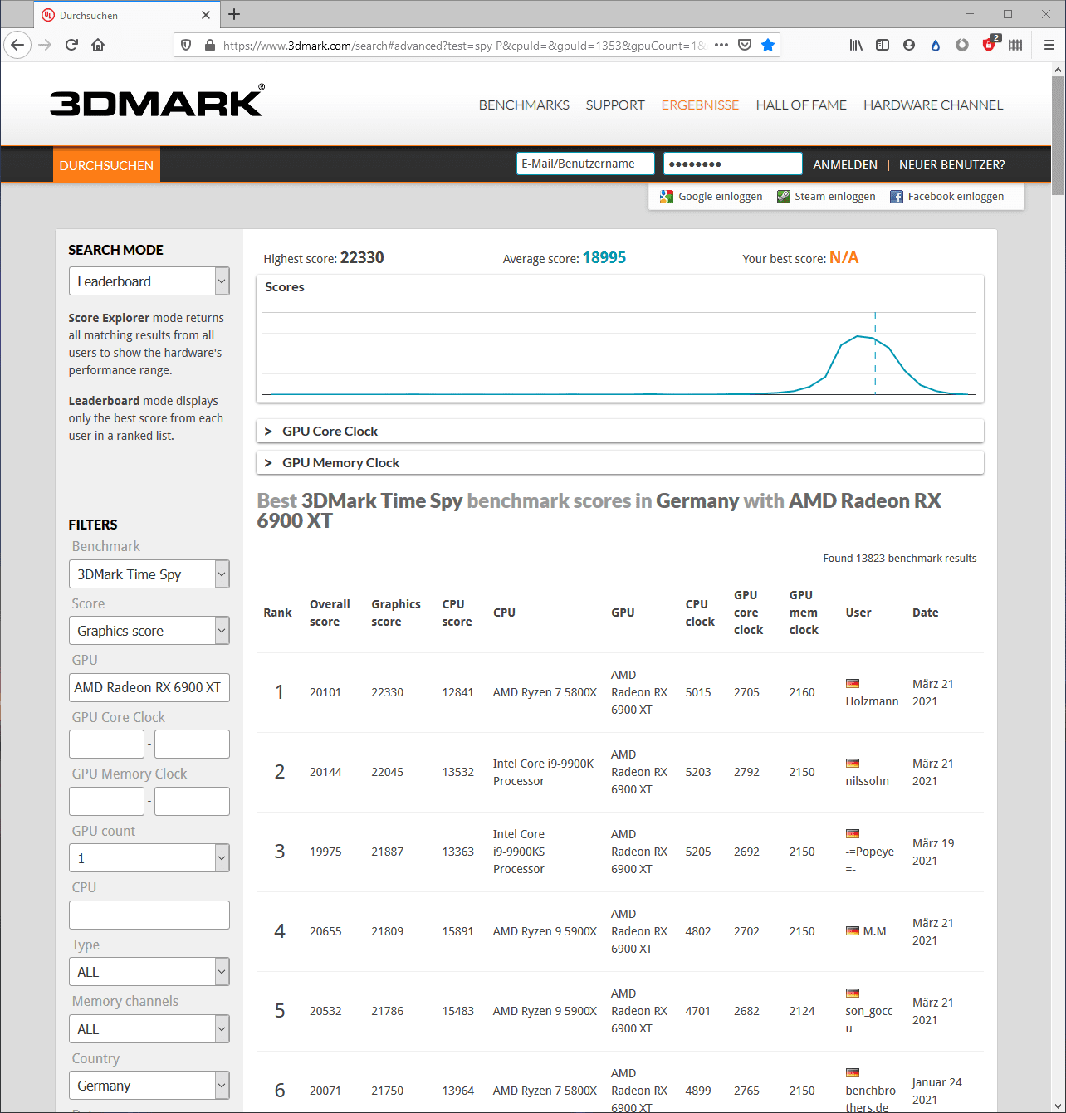1066x1113 pixels.
Task: Open the Library bookmarks icon
Action: (856, 45)
